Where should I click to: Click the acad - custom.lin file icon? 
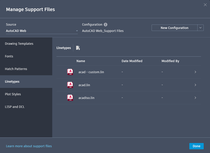[x=70, y=72]
